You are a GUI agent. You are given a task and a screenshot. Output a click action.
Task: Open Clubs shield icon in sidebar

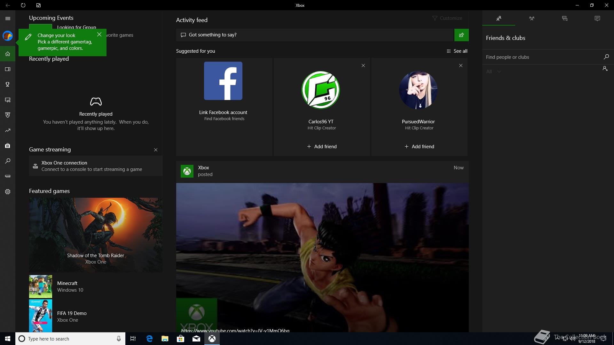[8, 115]
